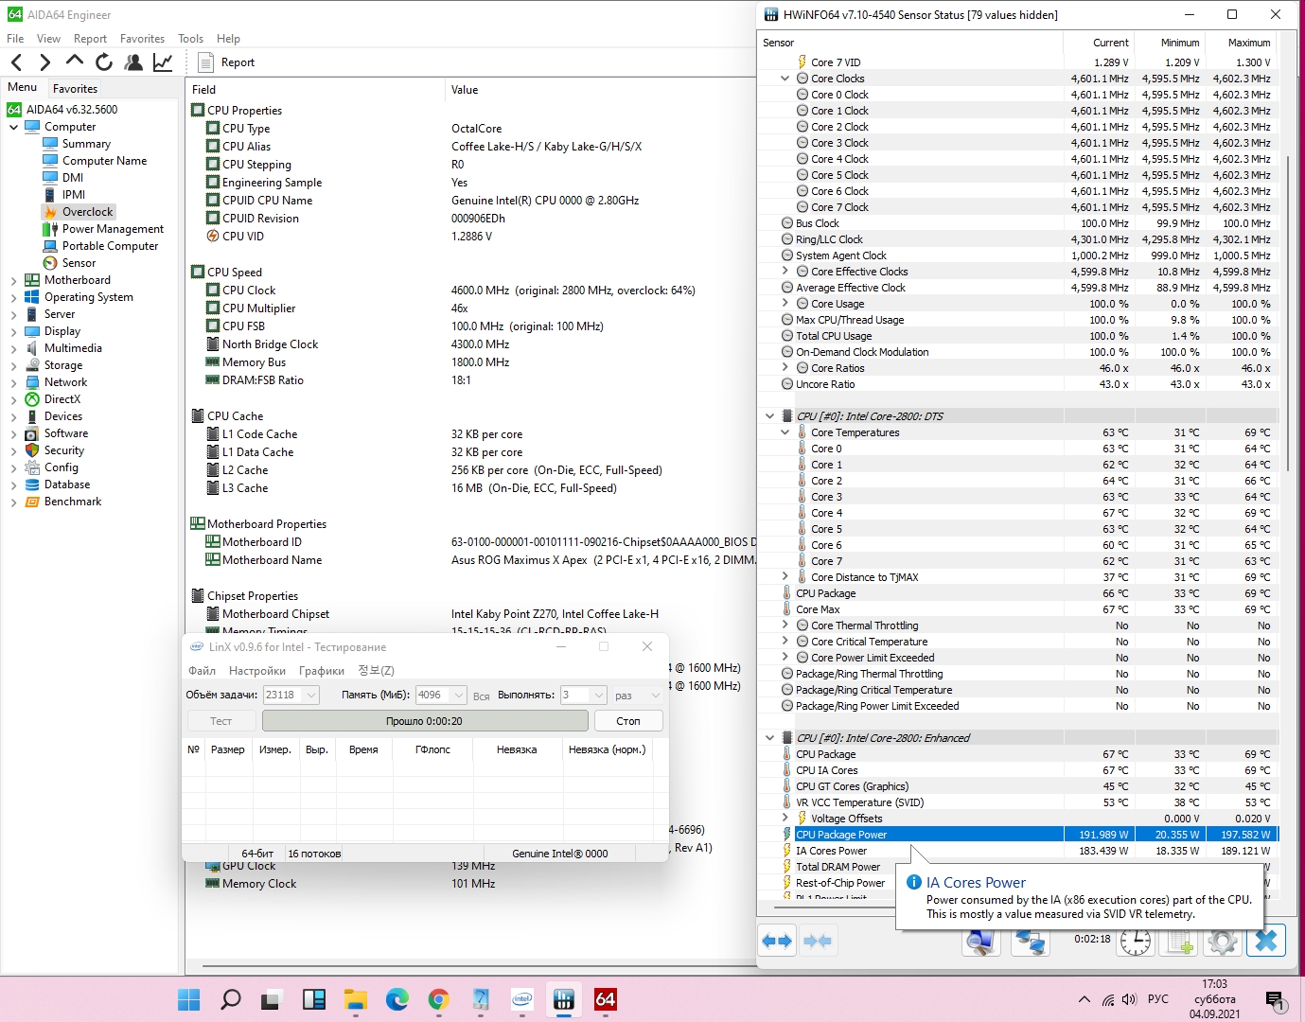Switch to LinX Intel taskbar icon
The height and width of the screenshot is (1022, 1305).
tap(522, 999)
